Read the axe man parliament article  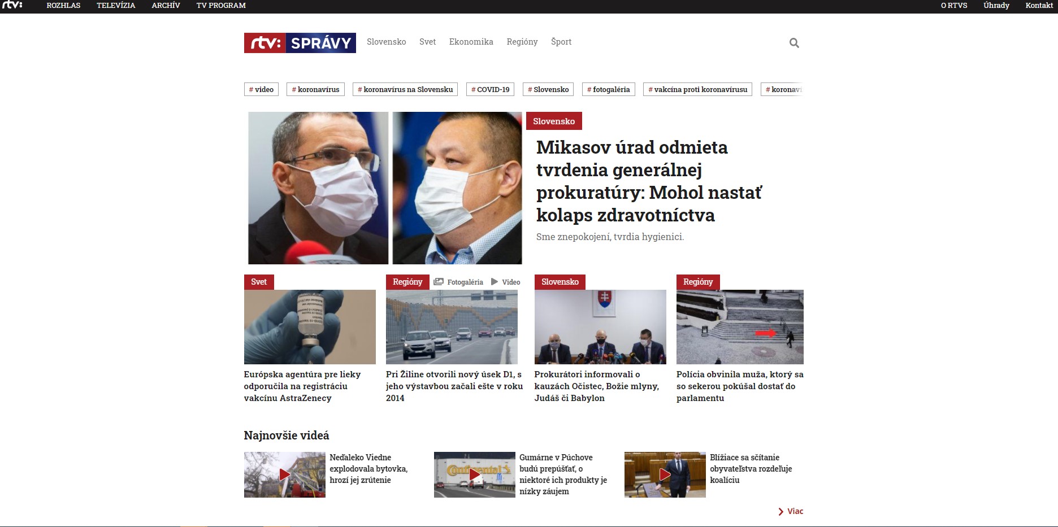point(740,386)
